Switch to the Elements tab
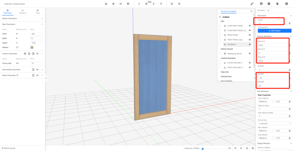 [23, 11]
